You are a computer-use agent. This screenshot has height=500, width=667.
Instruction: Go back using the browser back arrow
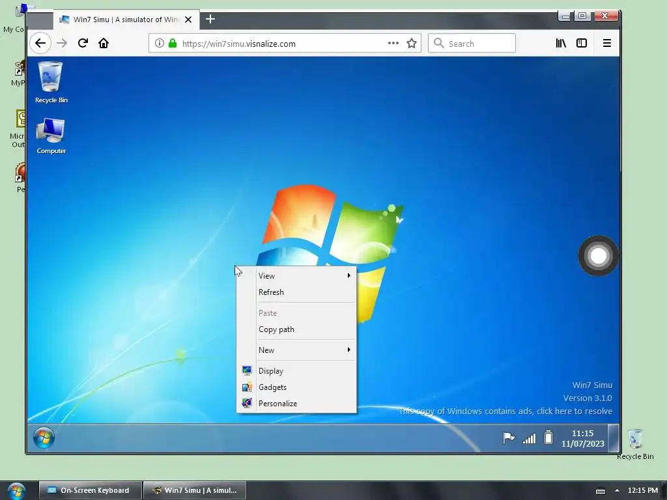(x=40, y=43)
